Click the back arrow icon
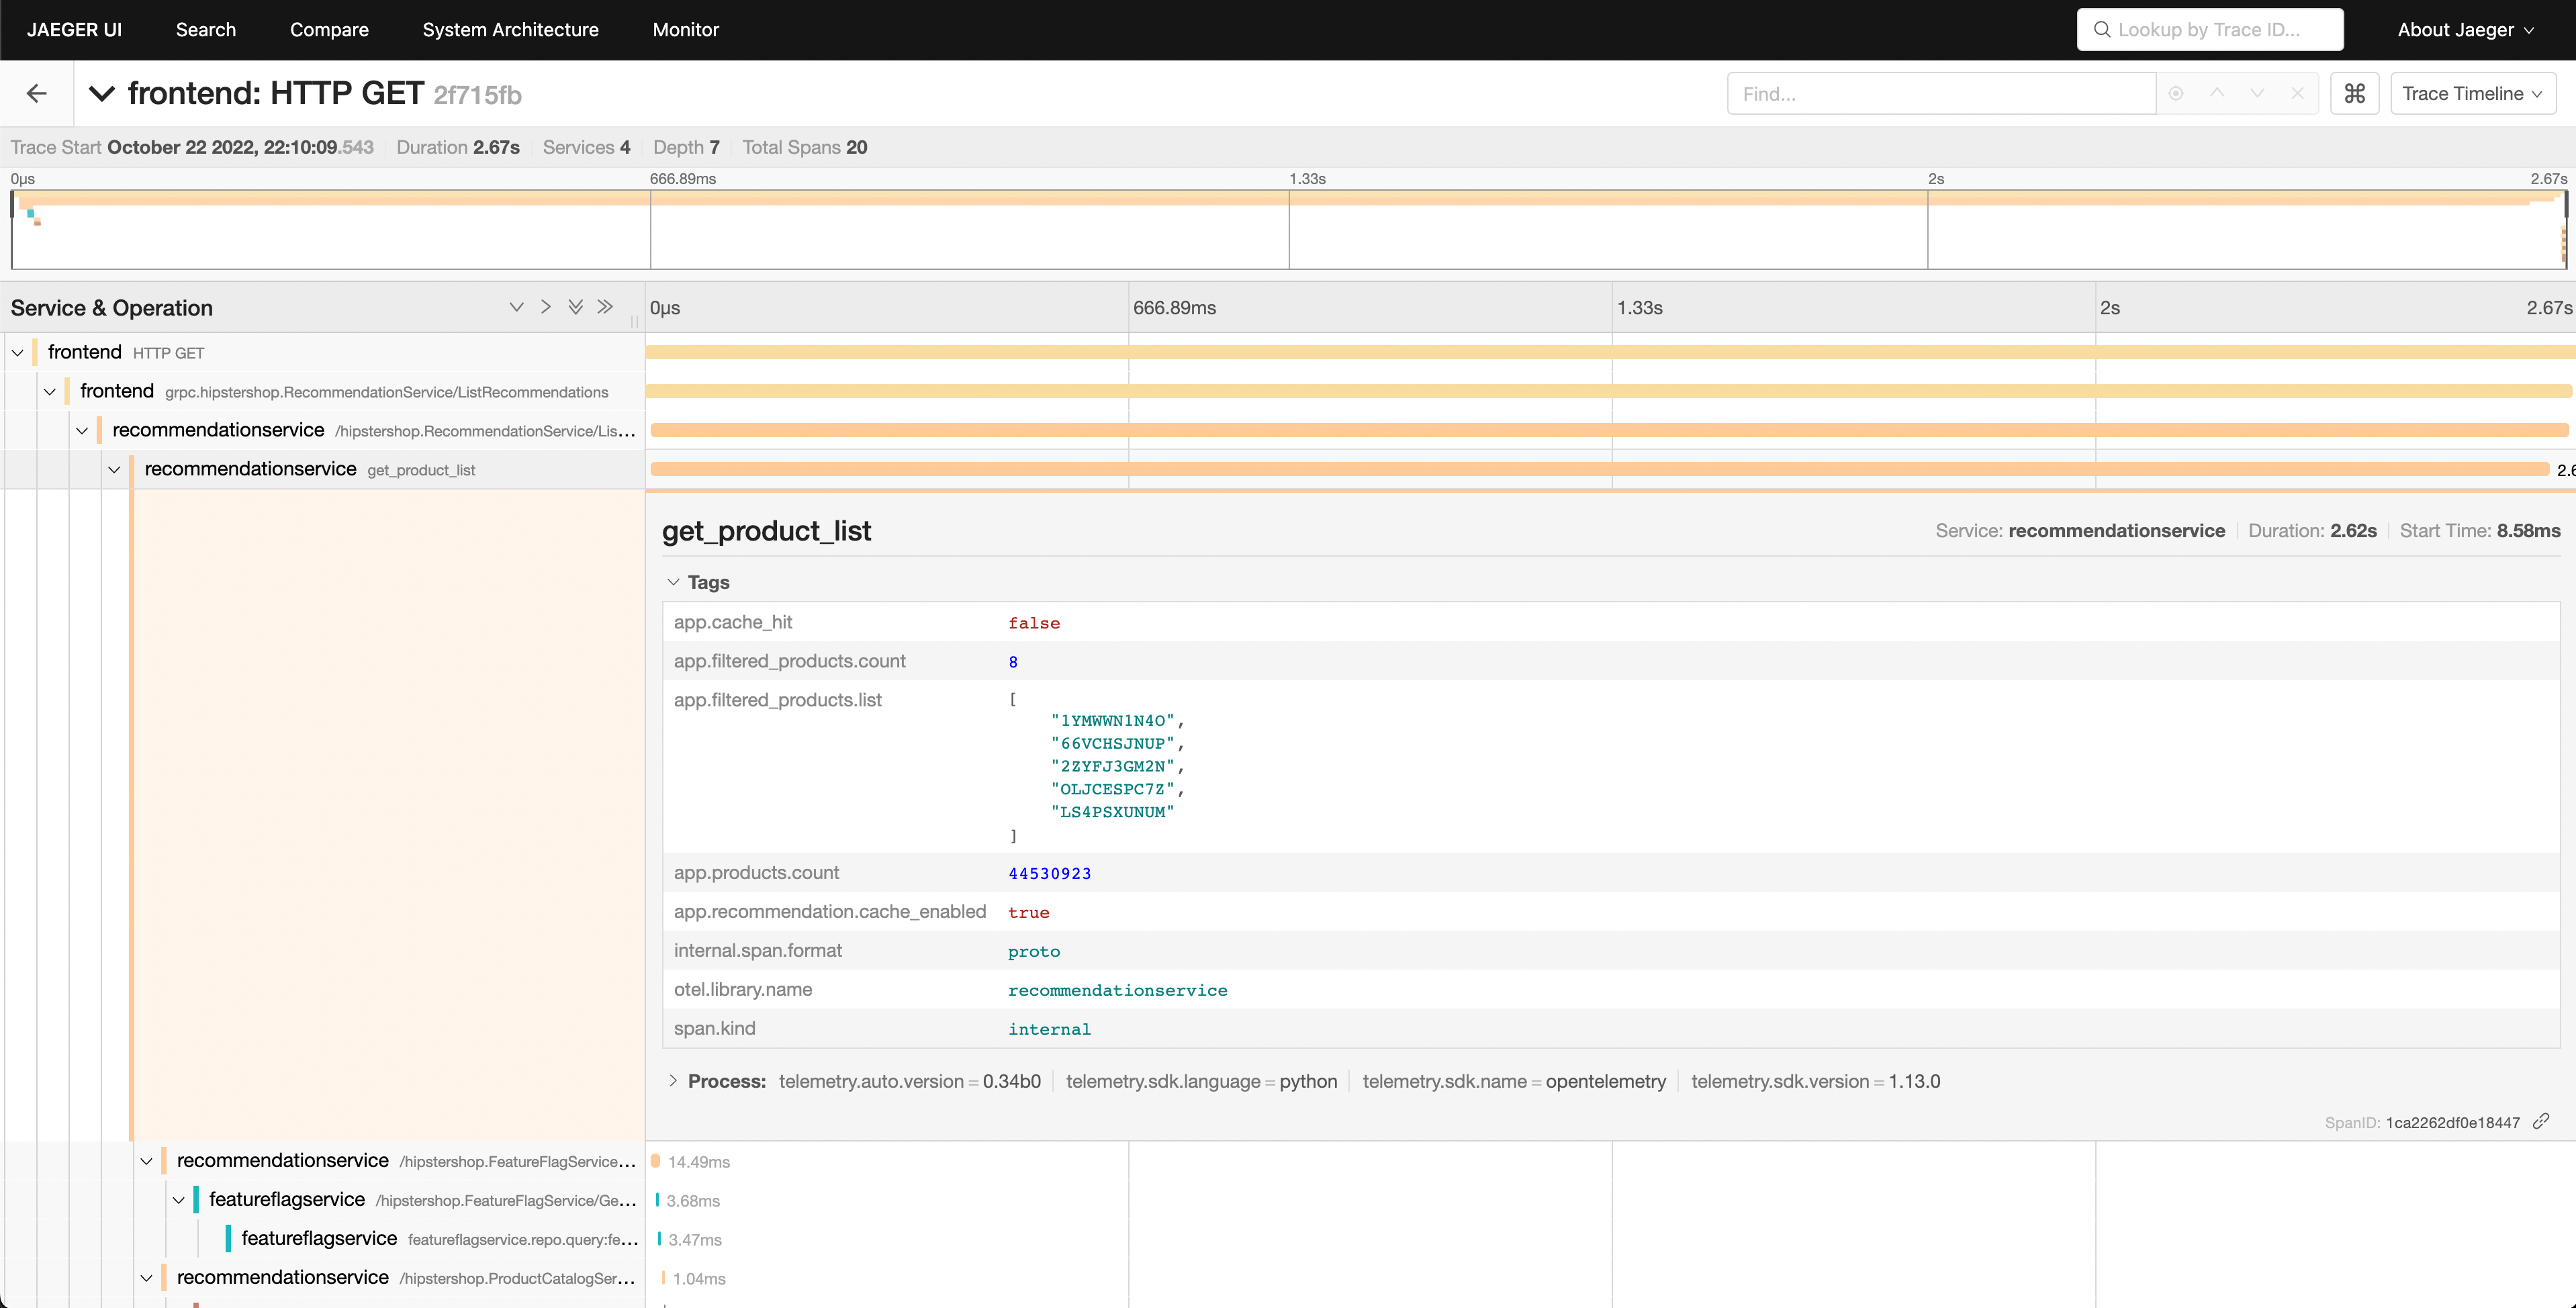The image size is (2576, 1308). pyautogui.click(x=37, y=94)
